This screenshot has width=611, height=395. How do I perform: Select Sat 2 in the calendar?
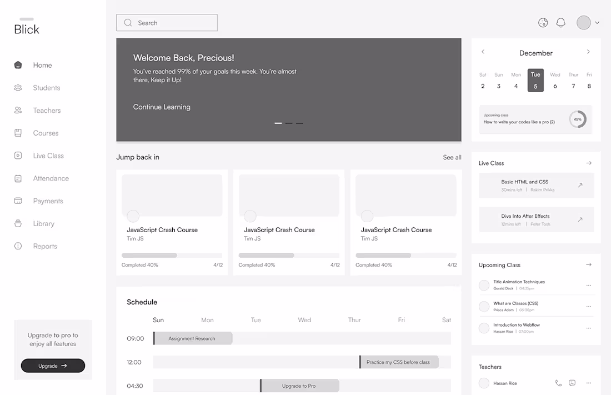pyautogui.click(x=483, y=81)
